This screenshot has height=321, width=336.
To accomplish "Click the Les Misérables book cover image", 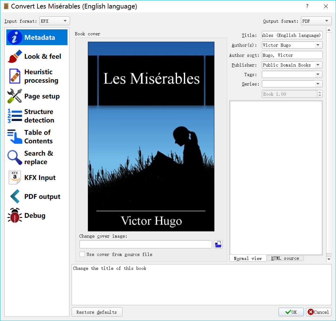I will pos(151,136).
